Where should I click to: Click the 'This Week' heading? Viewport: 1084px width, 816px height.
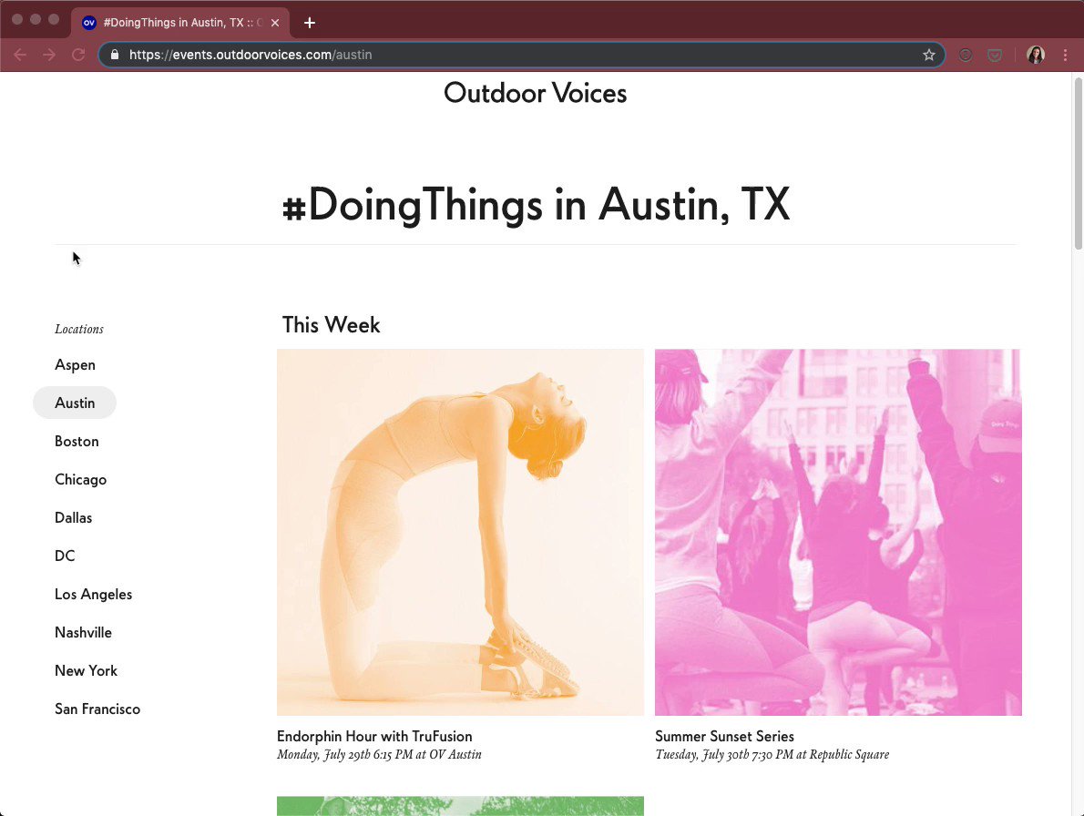point(332,325)
